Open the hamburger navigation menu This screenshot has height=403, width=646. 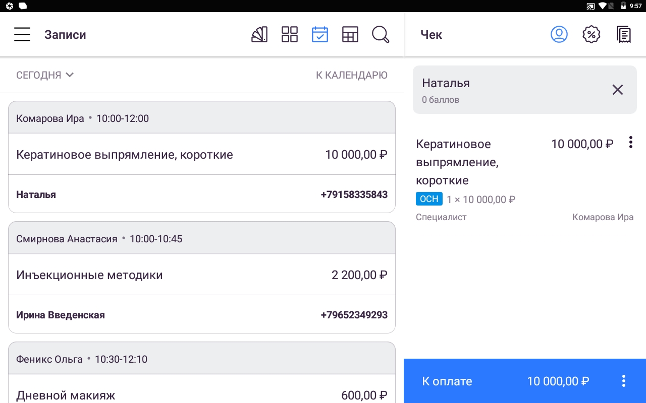pos(22,35)
